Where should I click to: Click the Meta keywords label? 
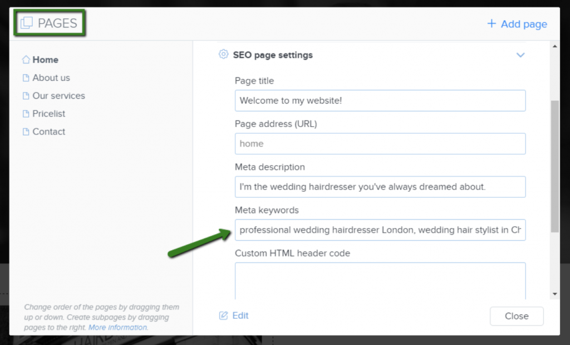click(267, 210)
